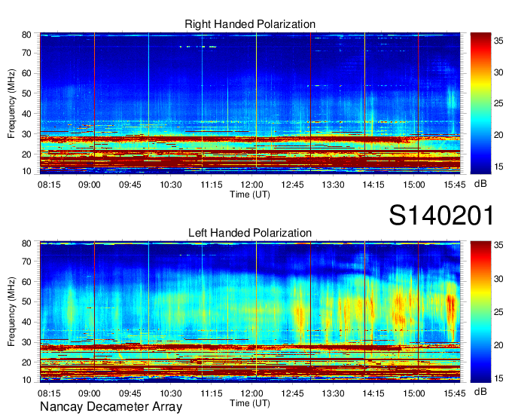The height and width of the screenshot is (416, 512).
Task: Click "30" on Right Handed color bar scale
Action: 498,72
